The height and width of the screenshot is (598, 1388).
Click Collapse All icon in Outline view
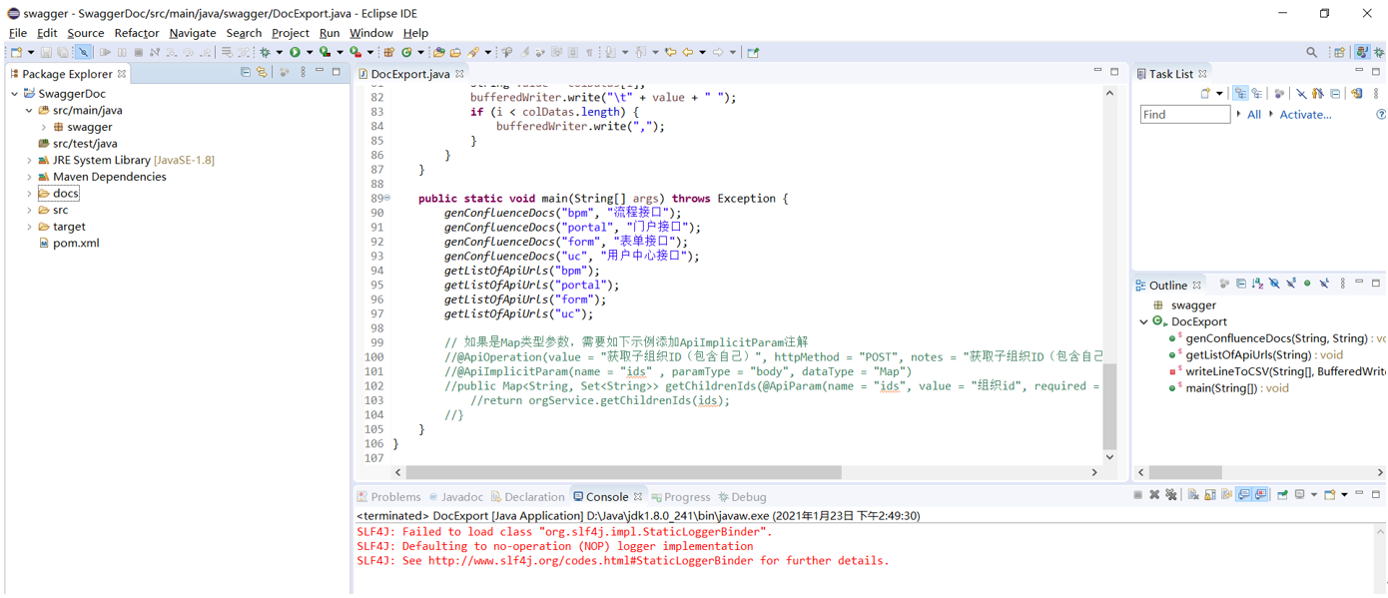pyautogui.click(x=1240, y=285)
